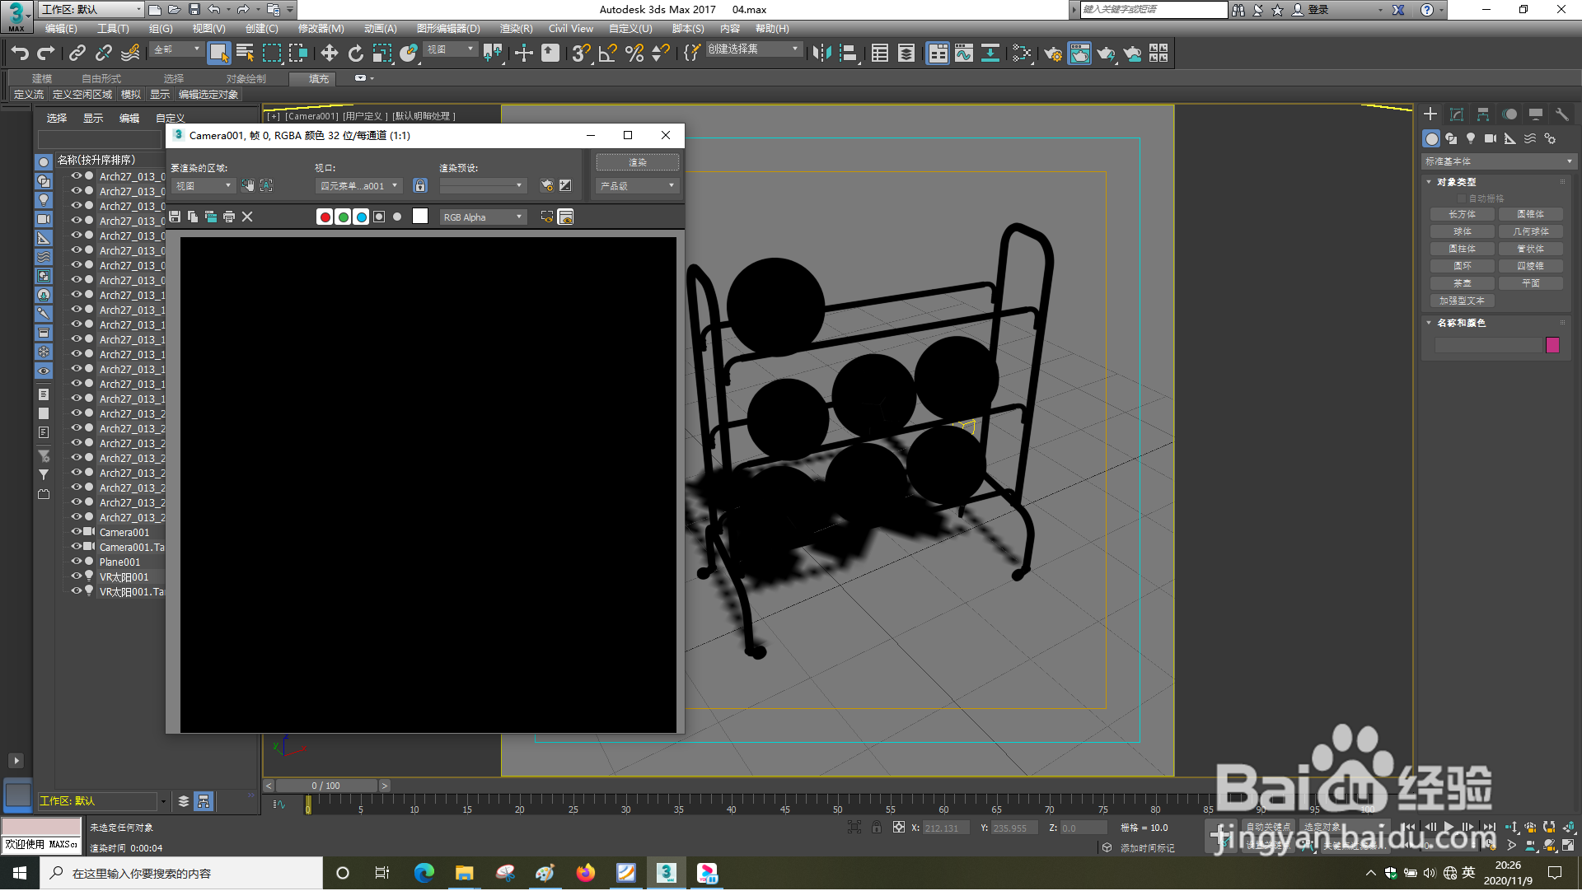Expand the 产品级 render mode dropdown

click(637, 186)
